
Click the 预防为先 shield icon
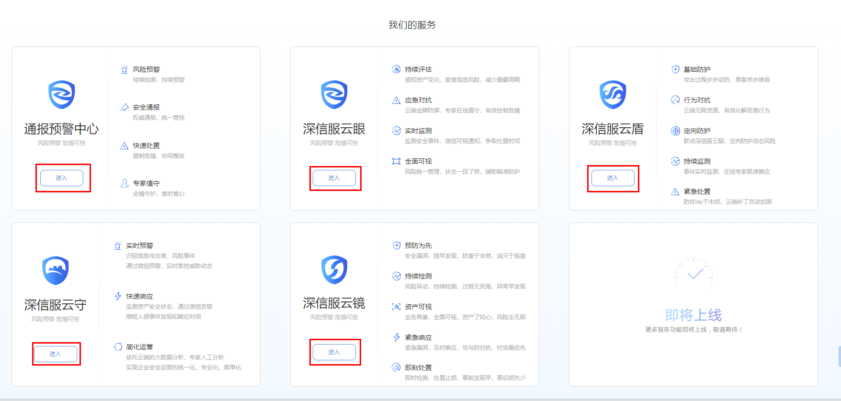pyautogui.click(x=397, y=245)
